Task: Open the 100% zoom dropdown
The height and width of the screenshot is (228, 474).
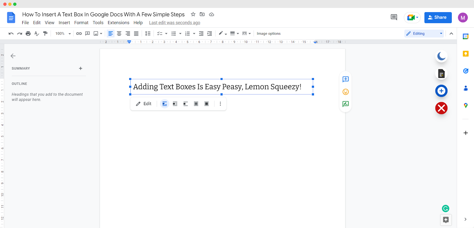Action: click(63, 33)
